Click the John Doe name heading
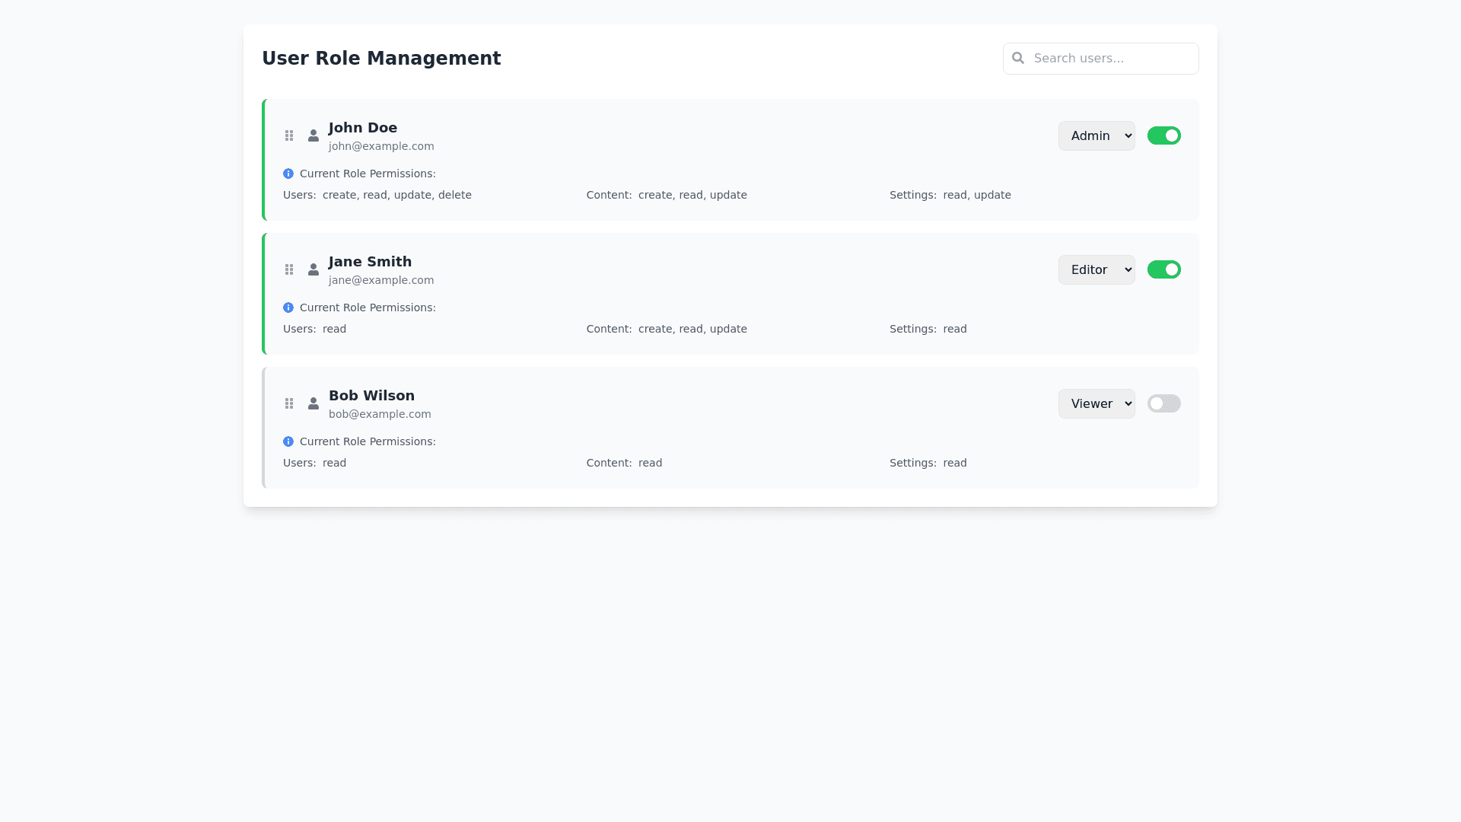Viewport: 1461px width, 822px height. click(x=363, y=128)
